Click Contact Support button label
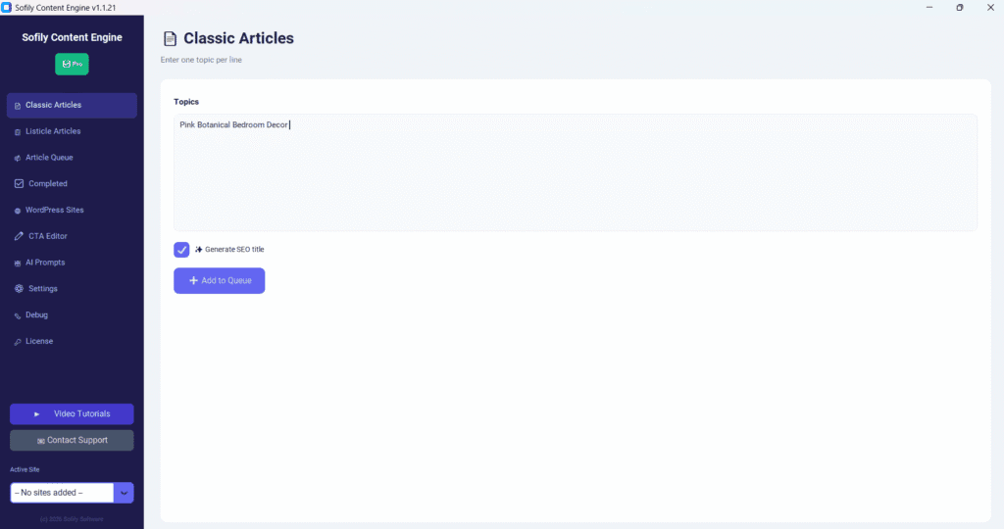Screen dimensions: 1004x529 (x=77, y=440)
